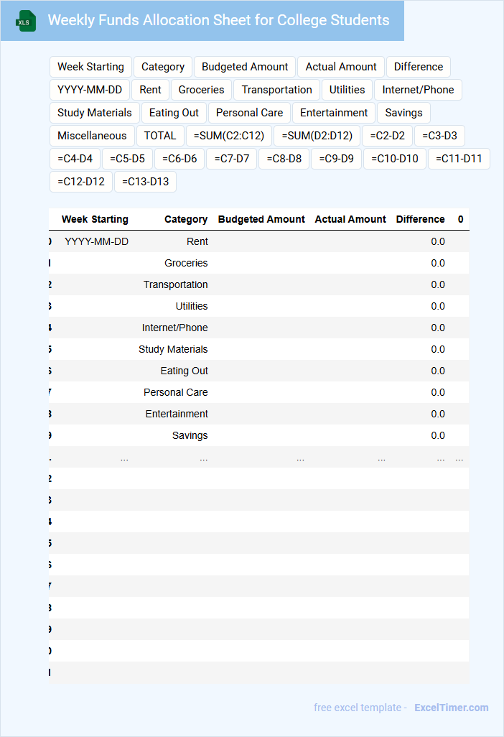Click the Rent cell in the table
This screenshot has height=737, width=504.
click(197, 241)
